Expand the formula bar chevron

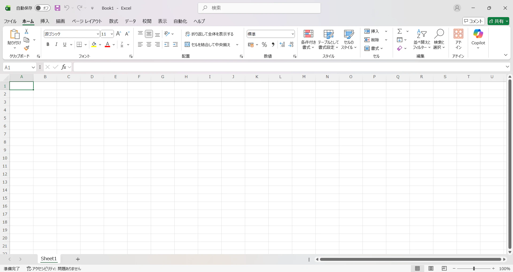coord(507,67)
